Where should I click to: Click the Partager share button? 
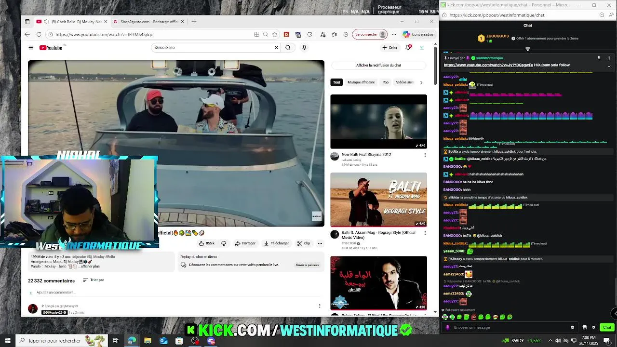pyautogui.click(x=245, y=243)
